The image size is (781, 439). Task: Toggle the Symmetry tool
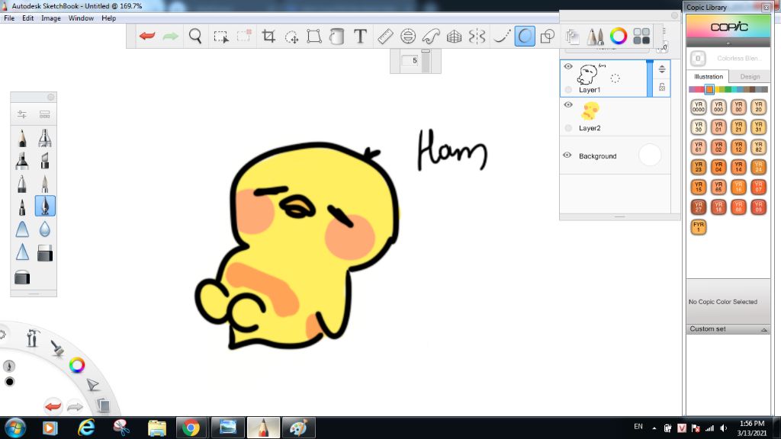coord(477,36)
